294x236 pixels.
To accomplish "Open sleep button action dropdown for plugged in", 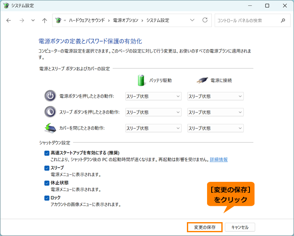I will (215, 112).
